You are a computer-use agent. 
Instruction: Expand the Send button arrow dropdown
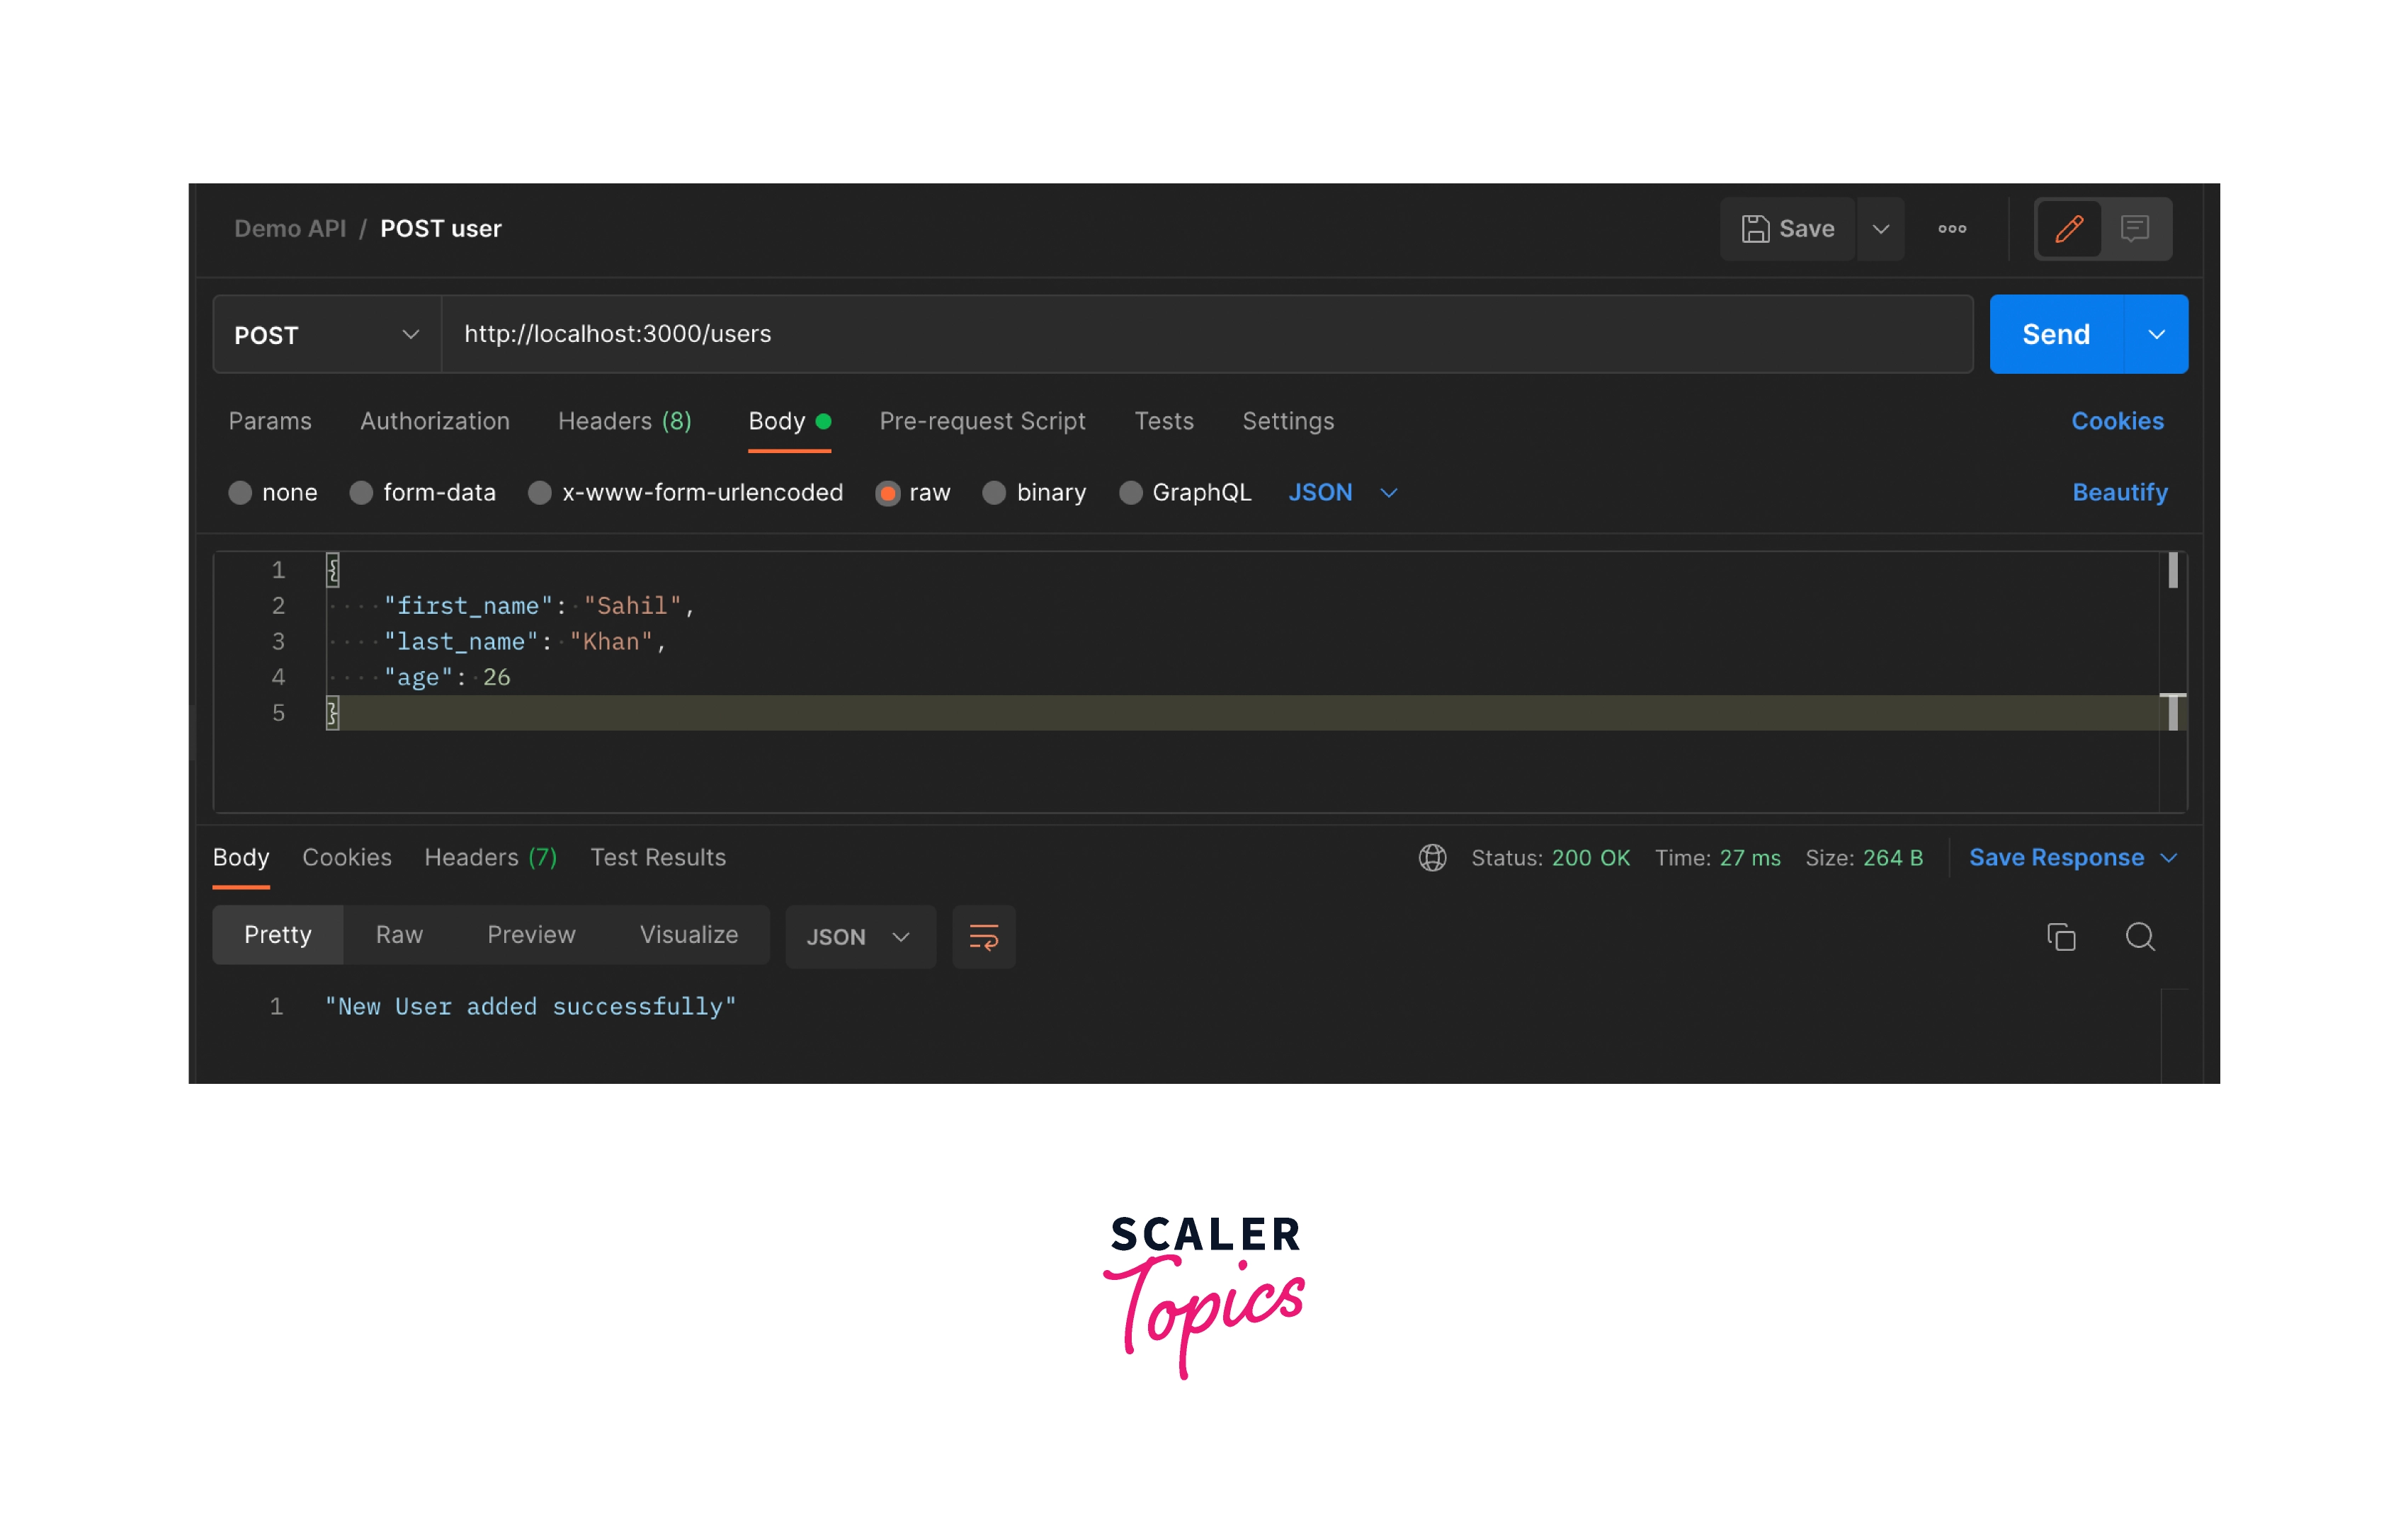pos(2156,335)
